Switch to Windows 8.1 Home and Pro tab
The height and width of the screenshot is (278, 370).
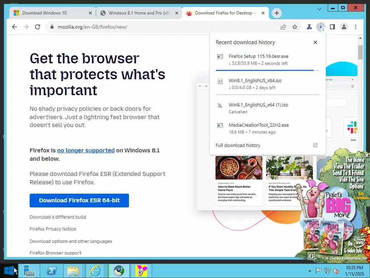pyautogui.click(x=139, y=13)
